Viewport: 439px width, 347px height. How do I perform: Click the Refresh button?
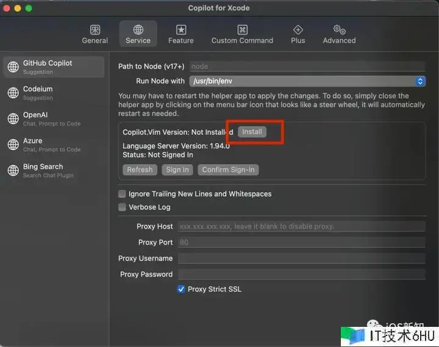tap(140, 170)
